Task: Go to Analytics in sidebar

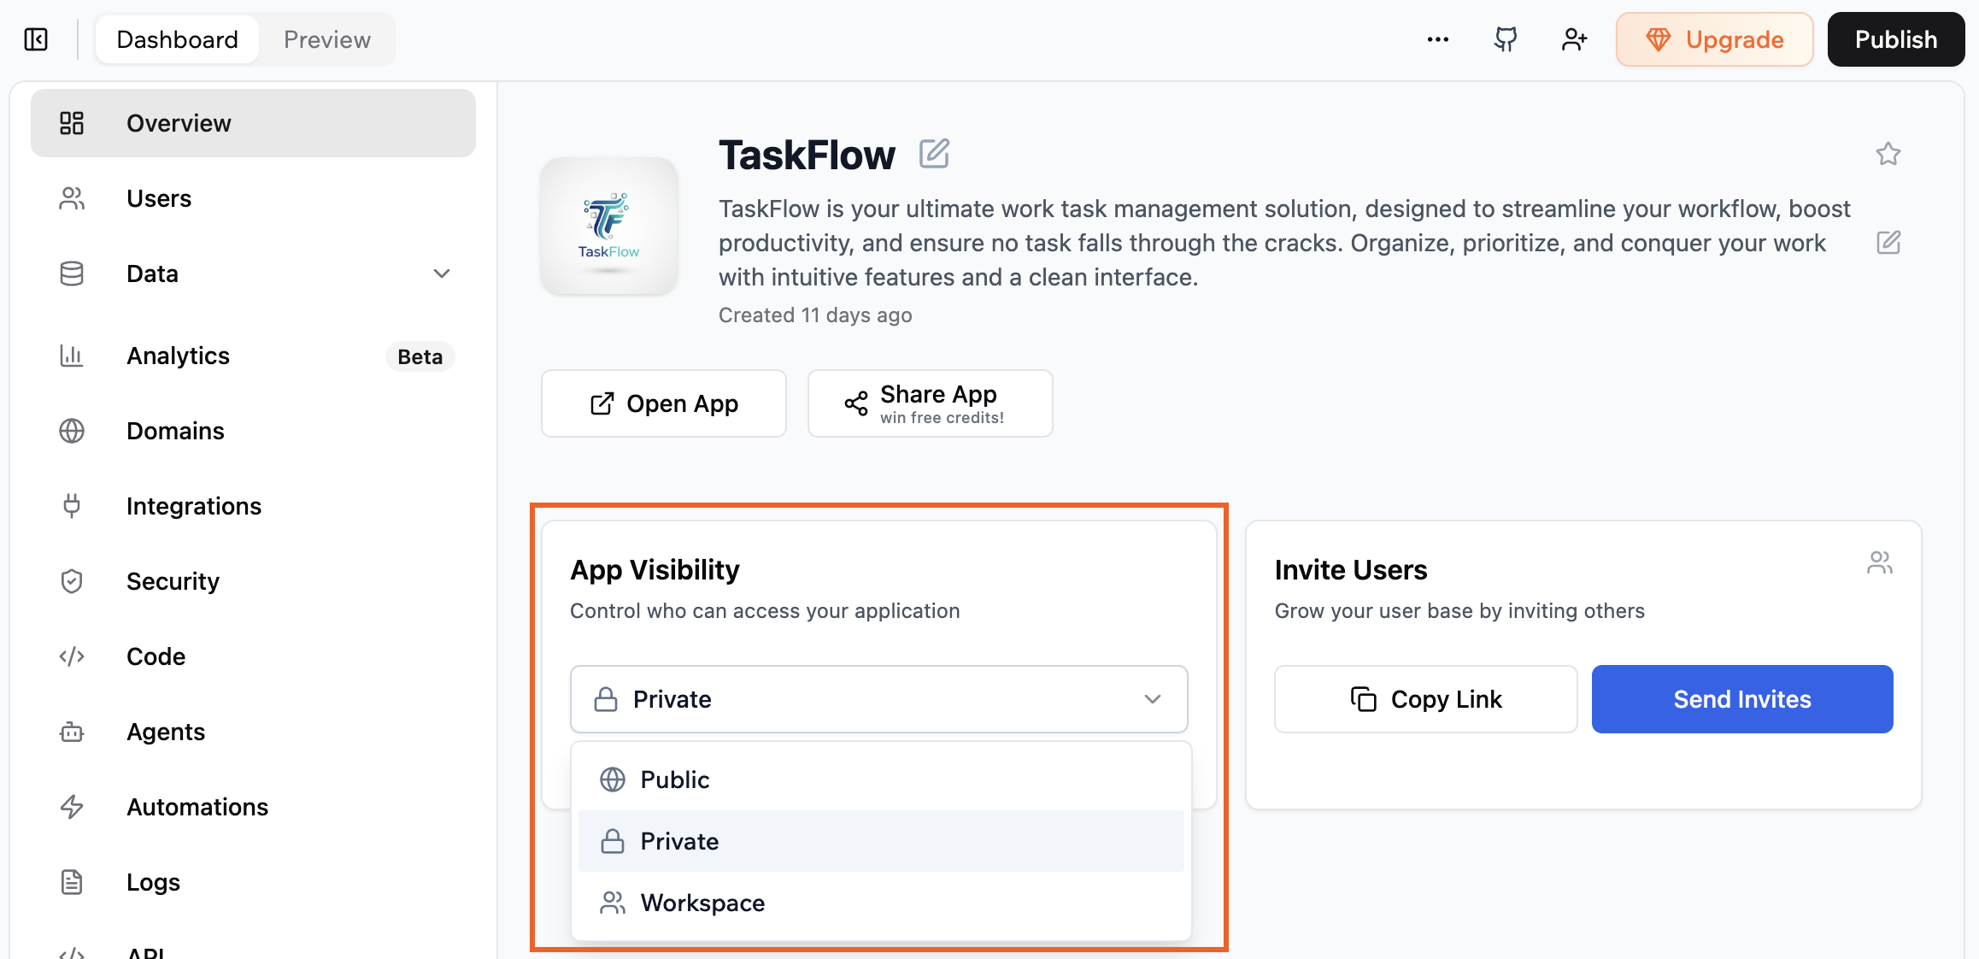Action: pyautogui.click(x=178, y=356)
